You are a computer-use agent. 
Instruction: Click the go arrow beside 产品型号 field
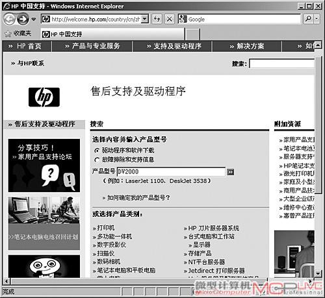point(230,172)
